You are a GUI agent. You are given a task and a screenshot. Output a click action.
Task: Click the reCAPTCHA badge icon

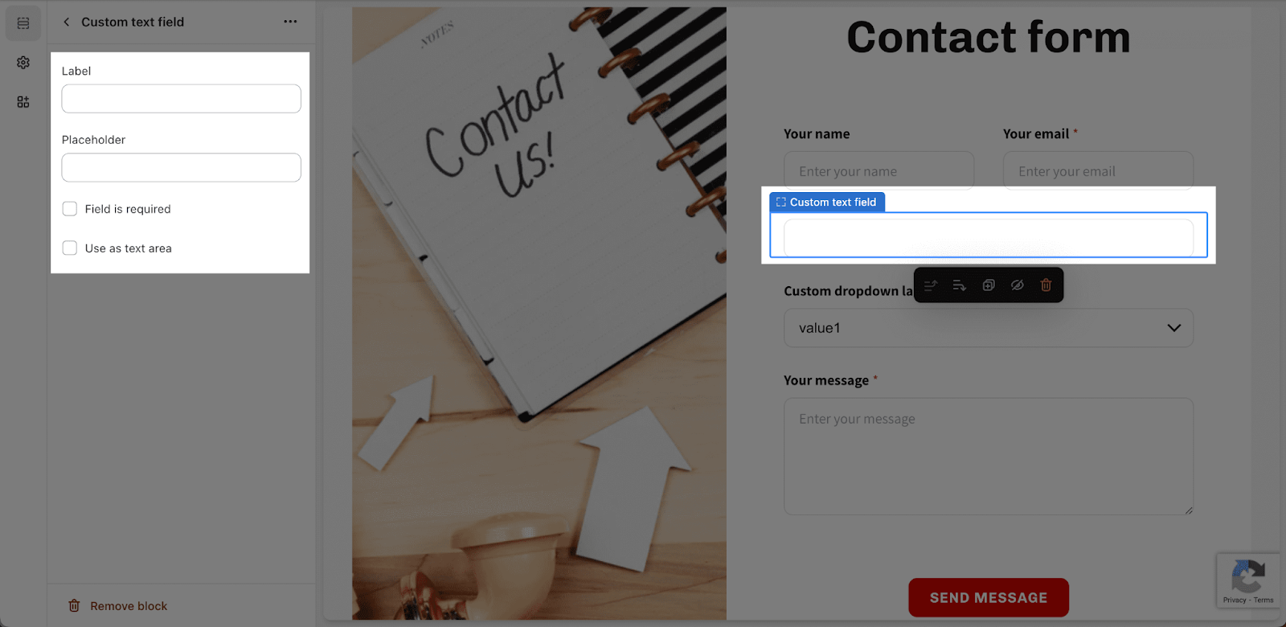click(x=1248, y=576)
